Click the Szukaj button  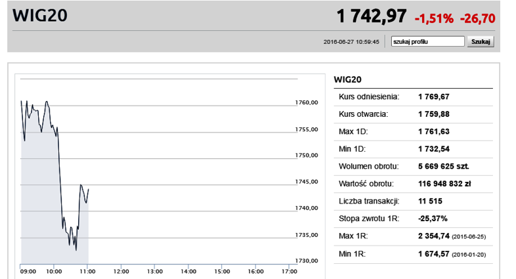(x=481, y=41)
